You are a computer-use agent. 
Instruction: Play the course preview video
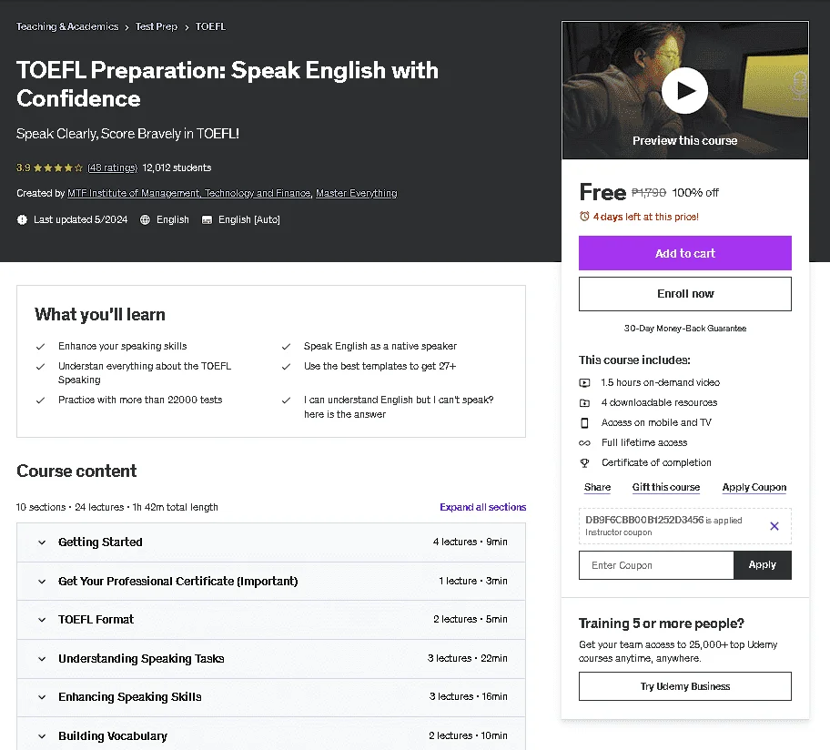point(684,90)
